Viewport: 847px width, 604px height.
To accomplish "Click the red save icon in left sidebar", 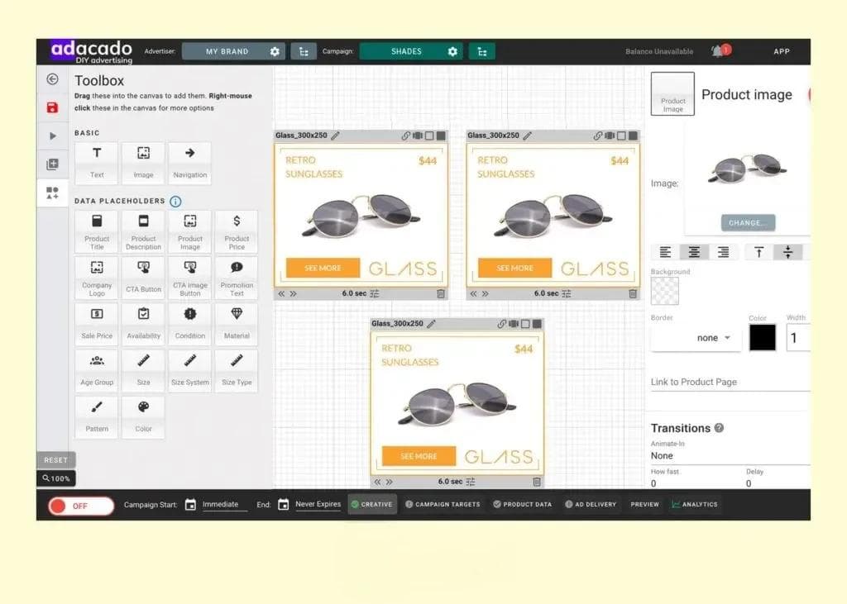I will pos(53,108).
